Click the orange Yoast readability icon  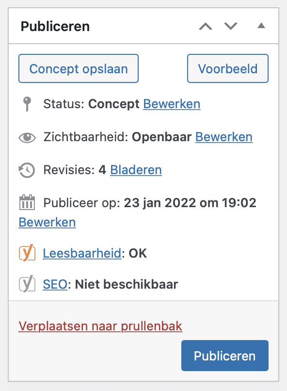click(x=27, y=253)
